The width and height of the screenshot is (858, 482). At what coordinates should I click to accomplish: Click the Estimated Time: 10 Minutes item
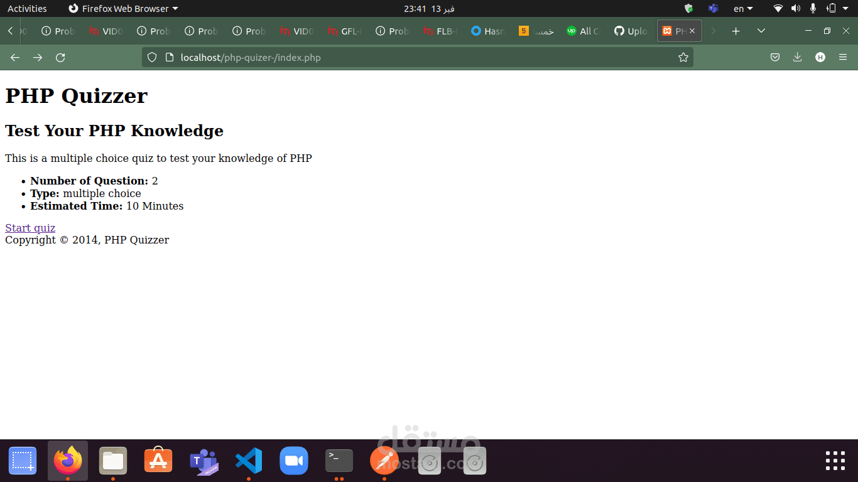coord(107,206)
